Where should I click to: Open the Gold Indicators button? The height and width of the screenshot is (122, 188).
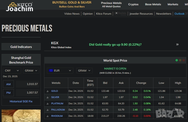[21, 47]
